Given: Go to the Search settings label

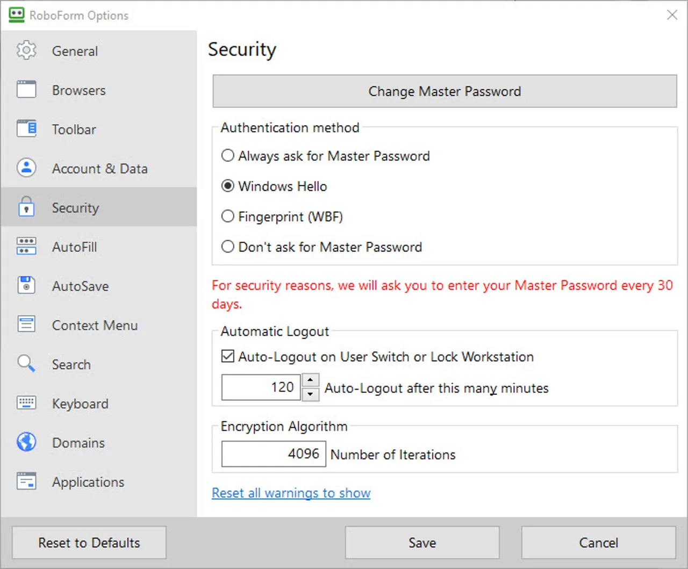Looking at the screenshot, I should (x=71, y=364).
